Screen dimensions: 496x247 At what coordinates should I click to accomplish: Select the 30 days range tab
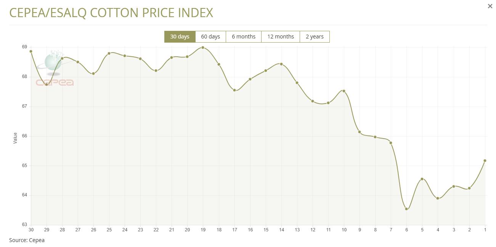[x=180, y=37]
